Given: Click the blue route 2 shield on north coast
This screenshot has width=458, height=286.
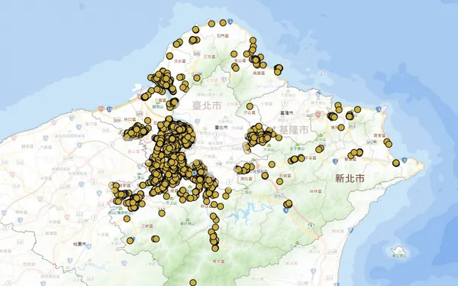Looking at the screenshot, I should click(231, 21).
